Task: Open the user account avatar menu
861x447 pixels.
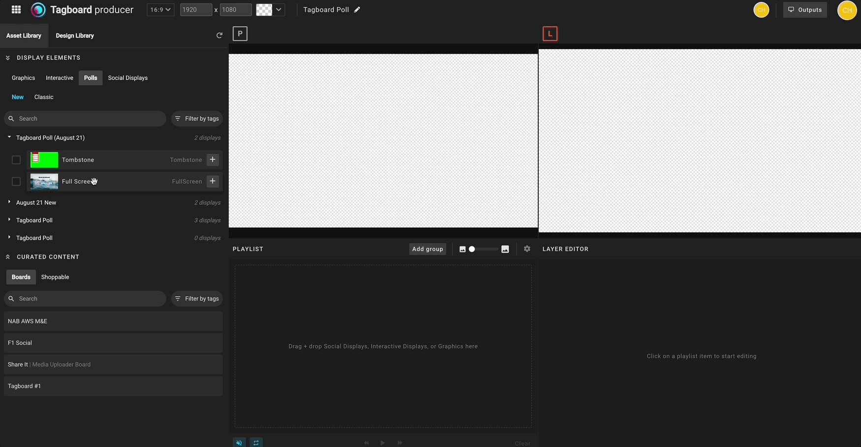Action: tap(847, 10)
